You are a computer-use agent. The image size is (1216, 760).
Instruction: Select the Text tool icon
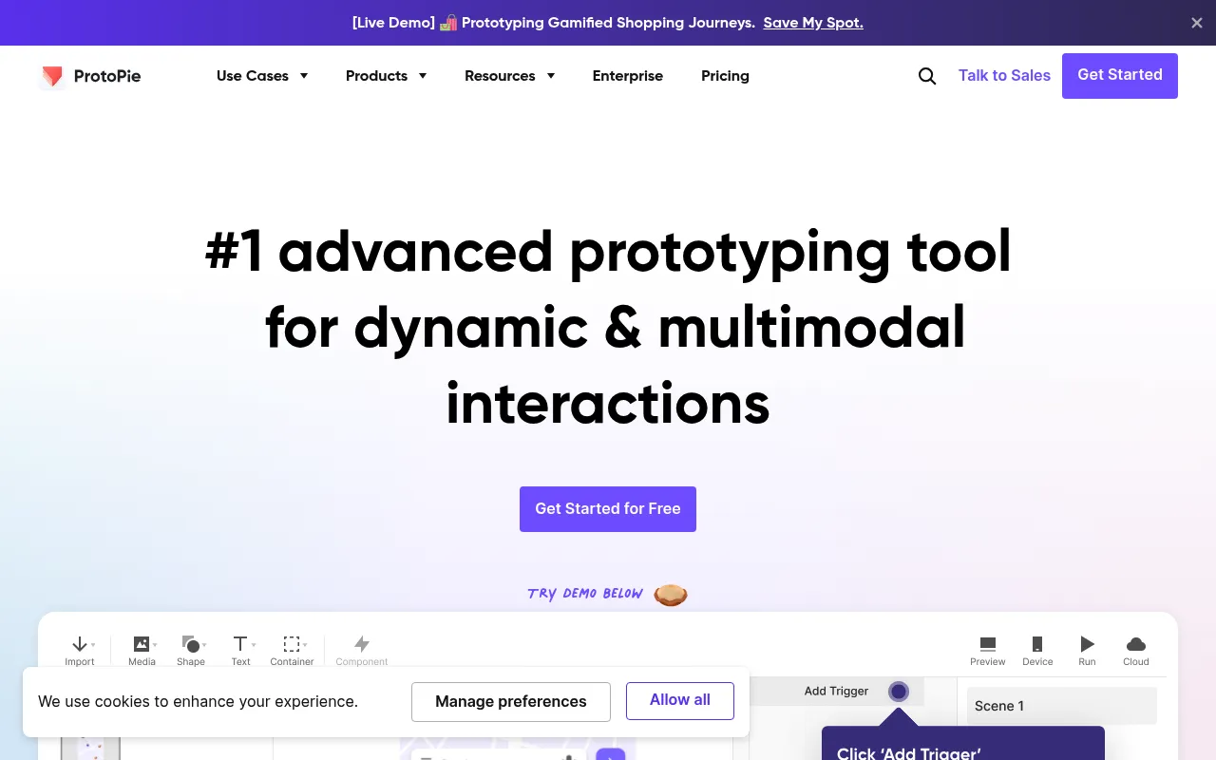(240, 644)
